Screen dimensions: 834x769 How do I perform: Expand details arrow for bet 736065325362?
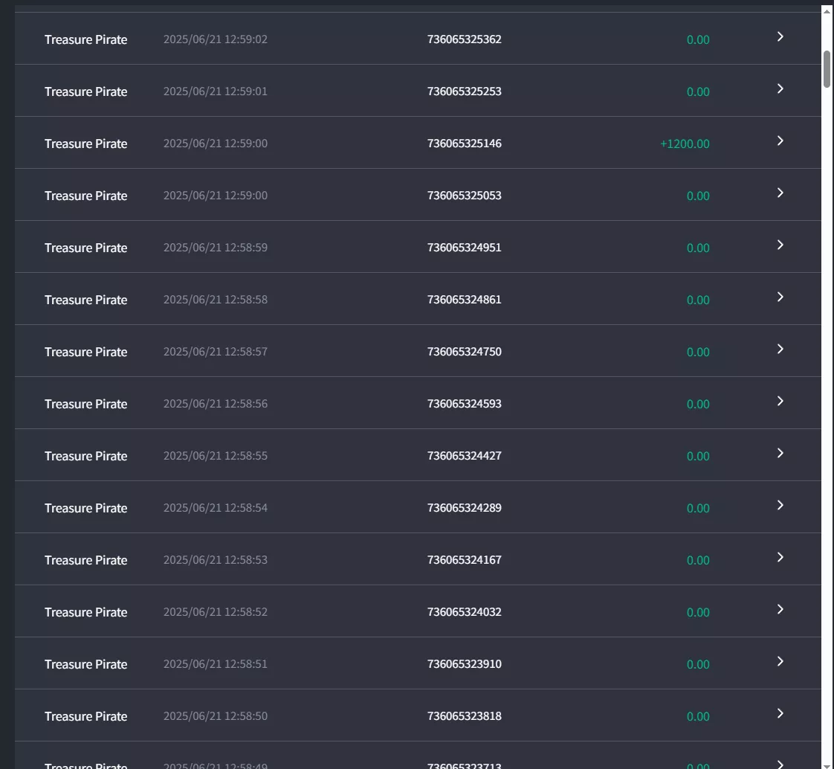click(x=780, y=36)
